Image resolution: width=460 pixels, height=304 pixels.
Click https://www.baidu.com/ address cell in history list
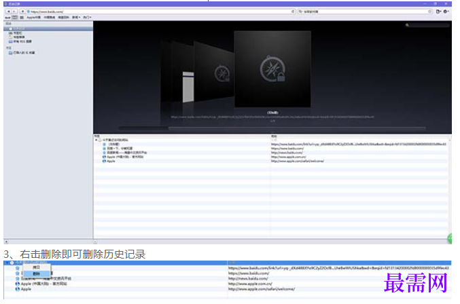(287, 149)
